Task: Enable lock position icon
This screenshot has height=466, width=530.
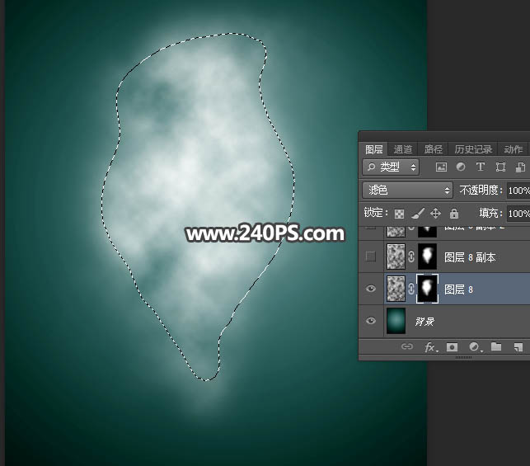Action: (x=436, y=214)
